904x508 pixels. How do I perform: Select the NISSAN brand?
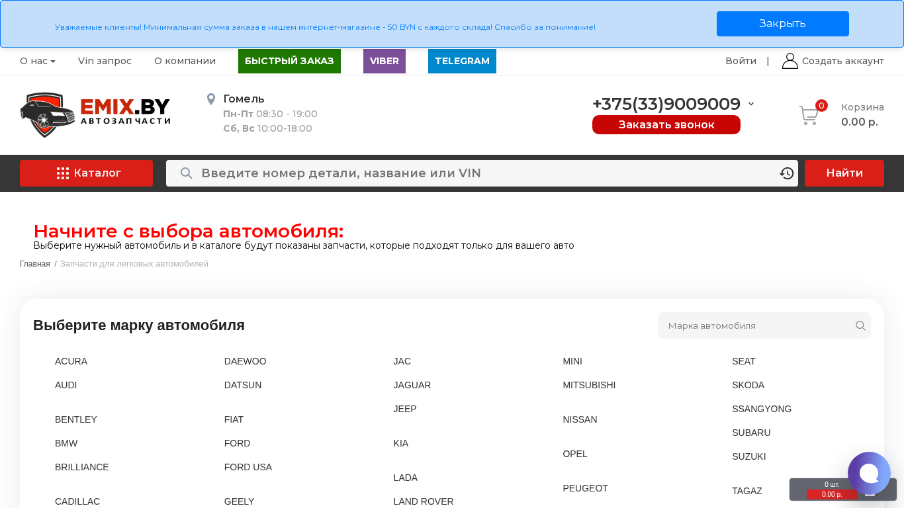click(x=580, y=419)
